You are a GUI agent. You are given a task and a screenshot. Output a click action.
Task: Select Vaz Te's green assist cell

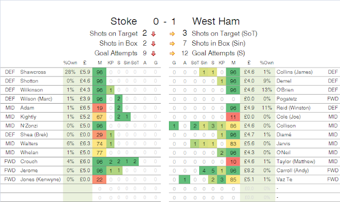(184, 180)
